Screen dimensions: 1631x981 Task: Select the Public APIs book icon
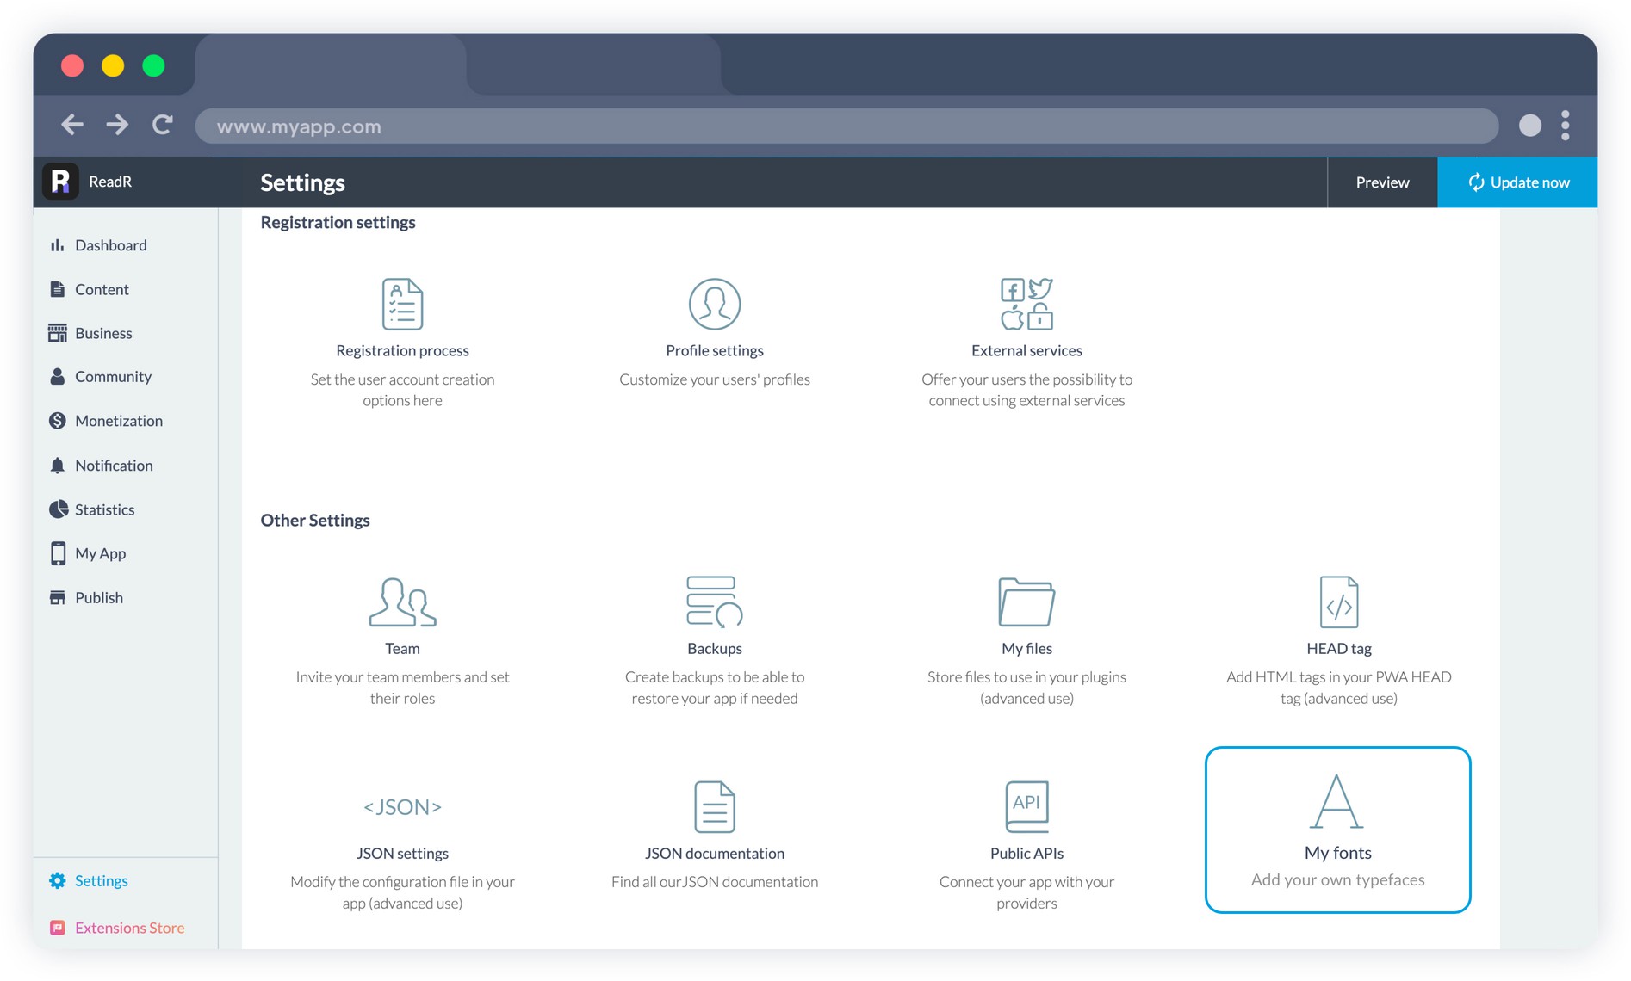click(x=1026, y=807)
